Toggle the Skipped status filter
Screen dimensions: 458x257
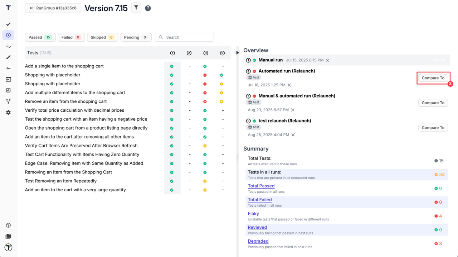coord(102,37)
